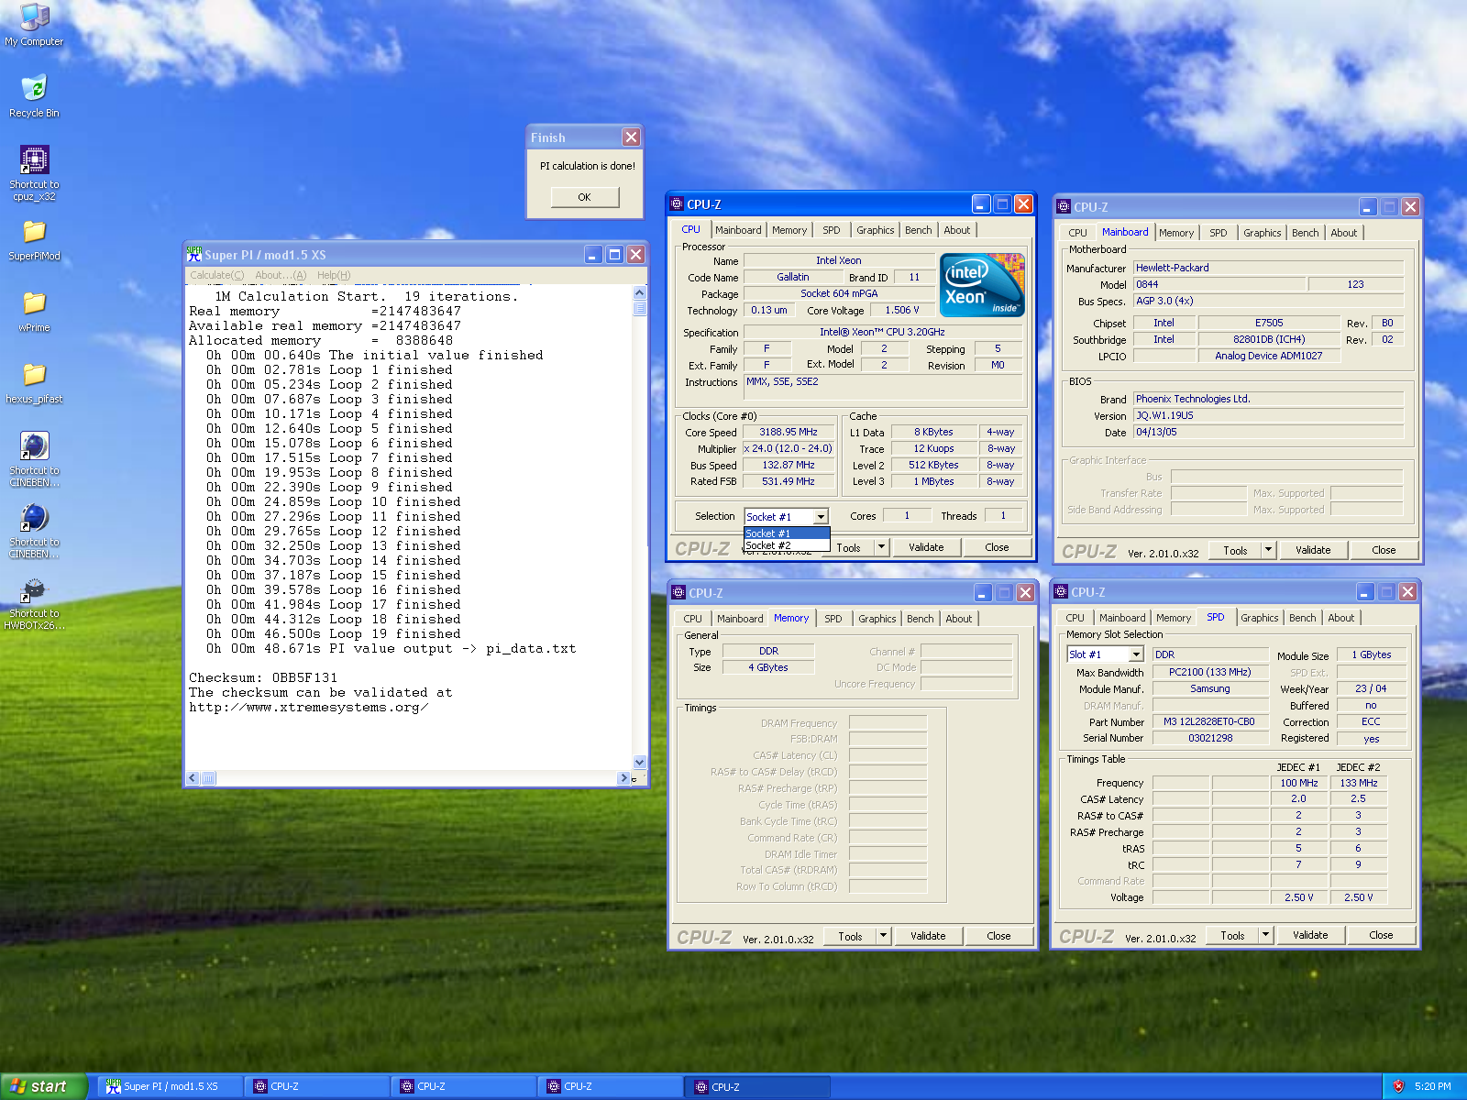
Task: Open the Calculate menu in Super PI
Action: point(217,275)
